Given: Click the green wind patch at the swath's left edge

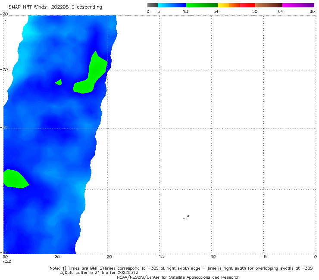Looking at the screenshot, I should coord(15,179).
